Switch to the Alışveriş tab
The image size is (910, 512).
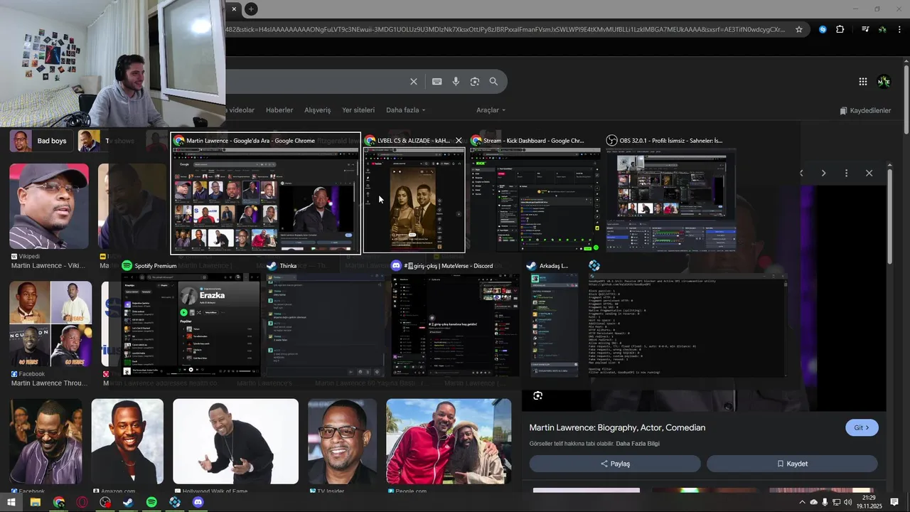(318, 110)
